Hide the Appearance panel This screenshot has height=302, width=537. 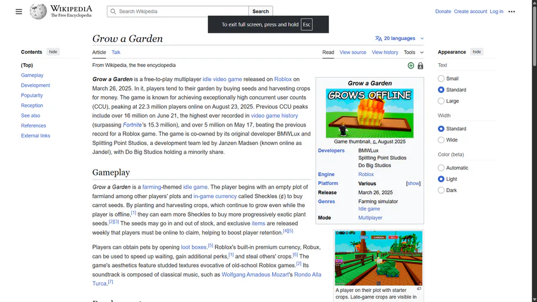pyautogui.click(x=477, y=52)
